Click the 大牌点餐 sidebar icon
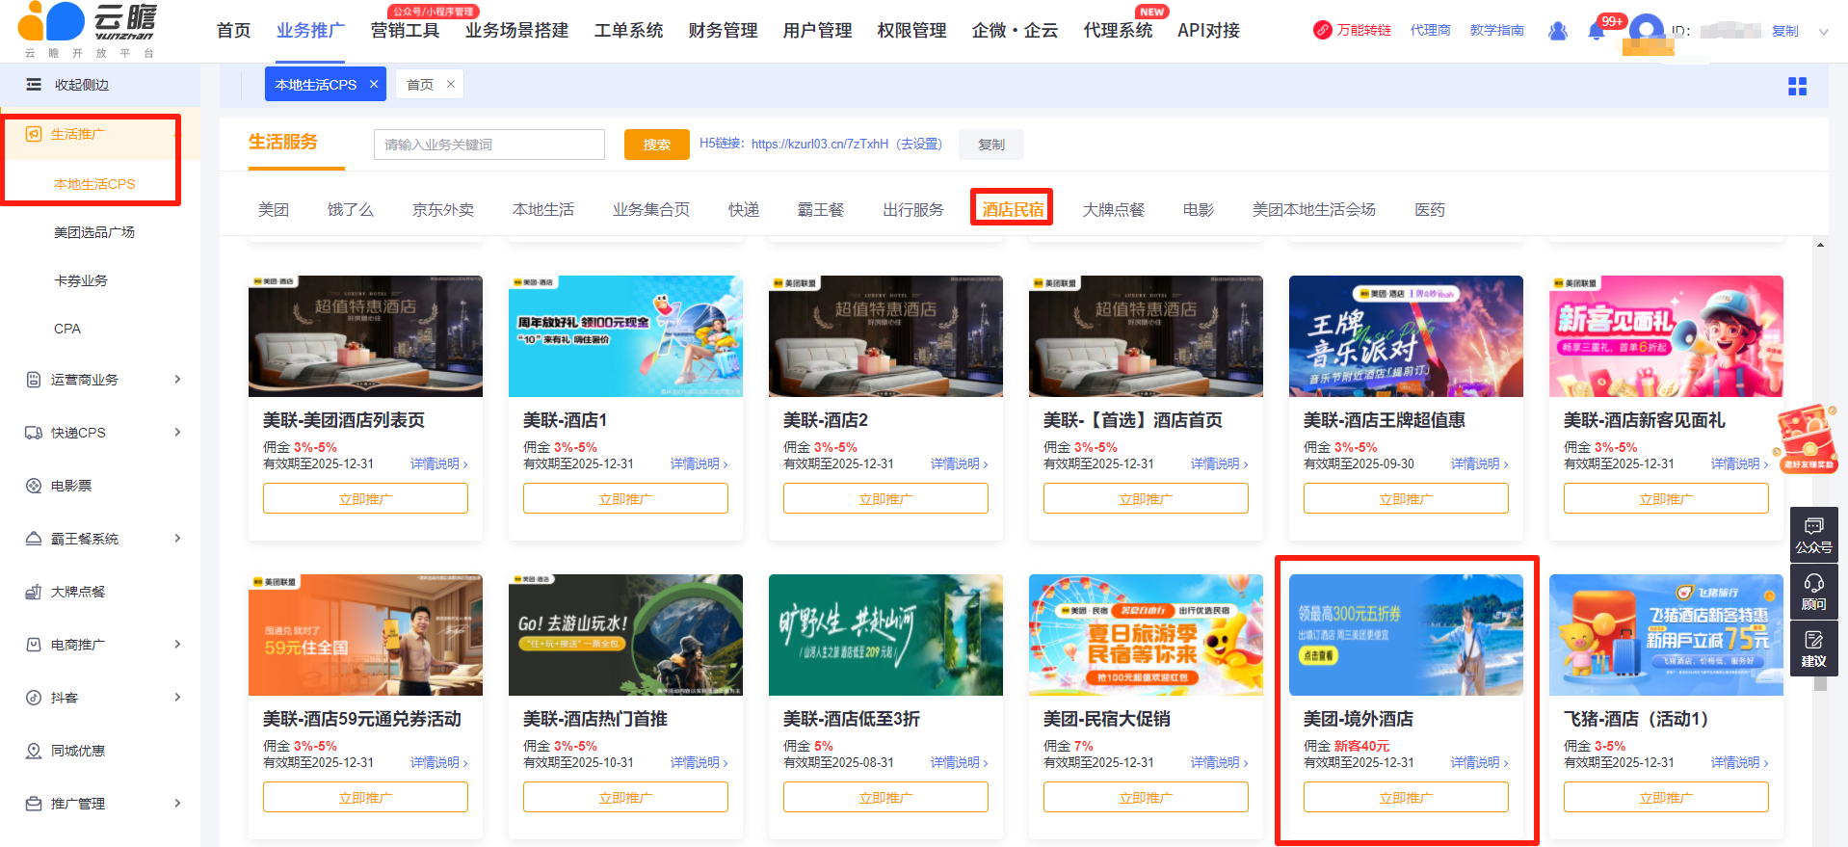 pos(34,592)
